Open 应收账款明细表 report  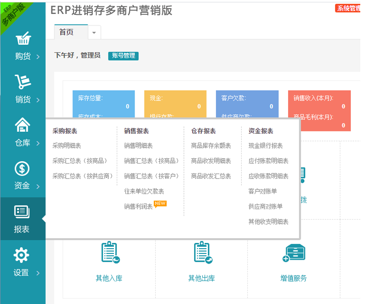pos(268,176)
